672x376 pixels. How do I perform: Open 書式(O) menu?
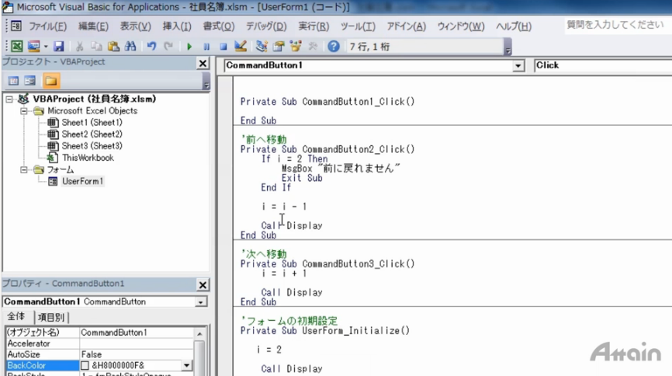219,26
